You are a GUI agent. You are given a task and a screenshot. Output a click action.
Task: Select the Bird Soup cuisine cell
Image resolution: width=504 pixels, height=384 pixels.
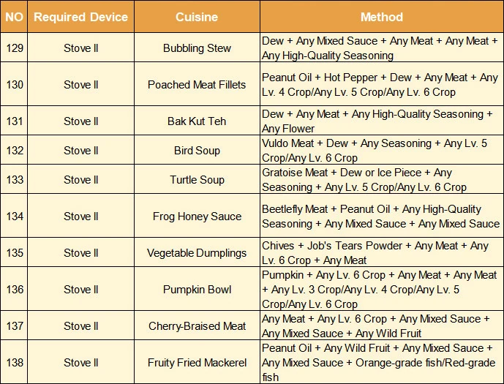tap(197, 151)
